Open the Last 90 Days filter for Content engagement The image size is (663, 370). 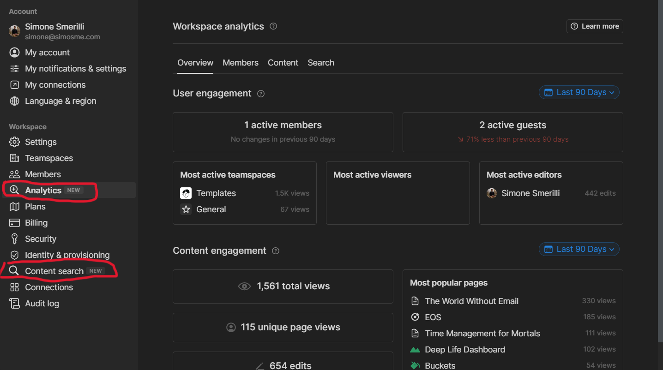coord(579,249)
